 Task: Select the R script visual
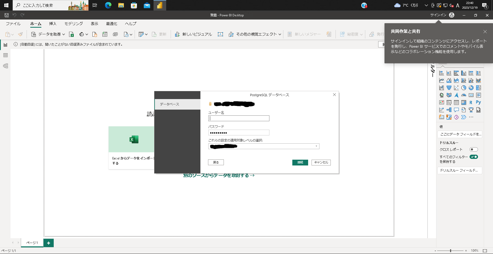pyautogui.click(x=471, y=102)
